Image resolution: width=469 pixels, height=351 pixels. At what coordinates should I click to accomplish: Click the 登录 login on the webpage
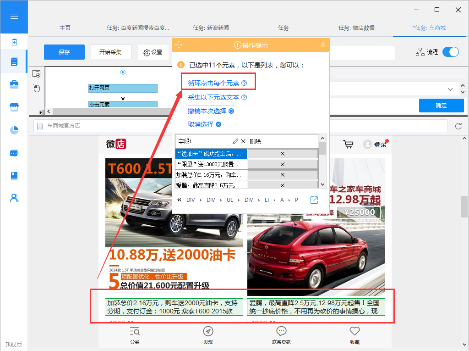[x=380, y=145]
